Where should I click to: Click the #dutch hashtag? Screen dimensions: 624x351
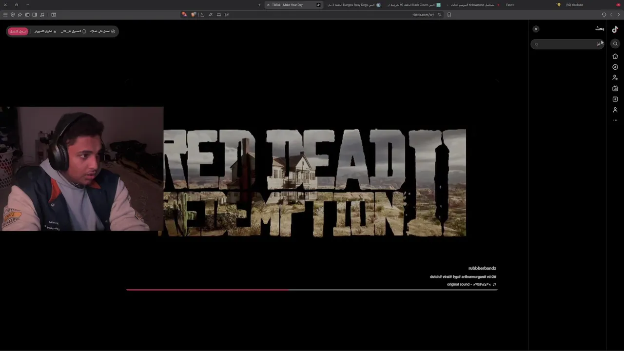click(435, 276)
